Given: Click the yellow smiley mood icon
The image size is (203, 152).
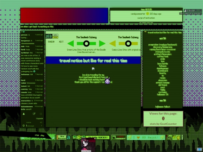Looking at the screenshot, I should coord(147,14).
